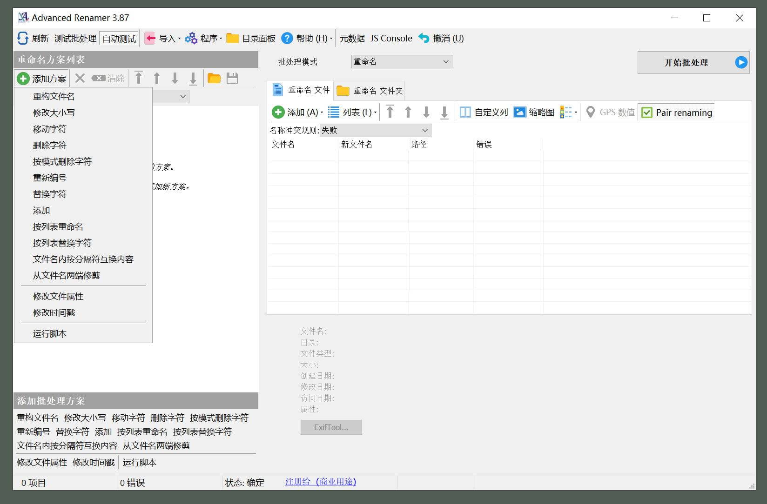Select 替换字符 from the open menu
Image resolution: width=767 pixels, height=504 pixels.
pyautogui.click(x=49, y=194)
